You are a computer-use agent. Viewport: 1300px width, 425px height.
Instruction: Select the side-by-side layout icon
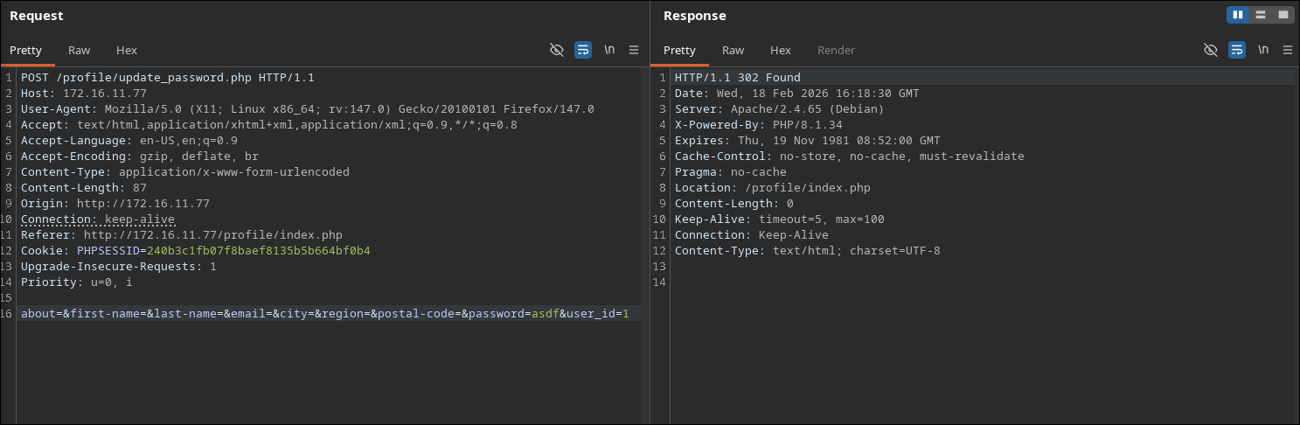pos(1238,15)
